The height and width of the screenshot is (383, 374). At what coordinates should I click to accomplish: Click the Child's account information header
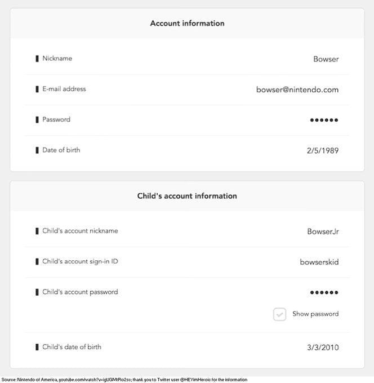pos(187,196)
